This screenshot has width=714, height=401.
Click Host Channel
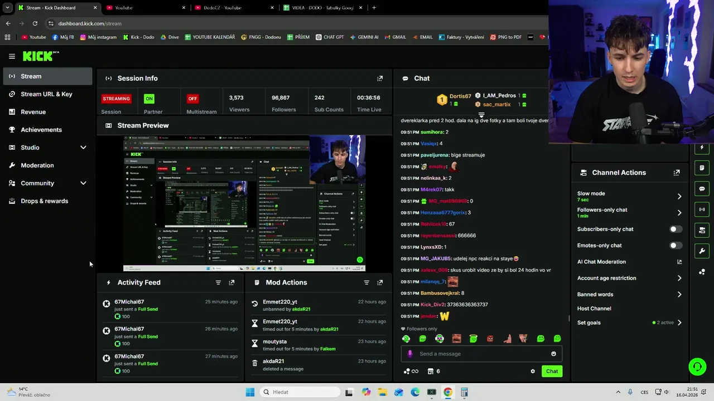point(594,309)
